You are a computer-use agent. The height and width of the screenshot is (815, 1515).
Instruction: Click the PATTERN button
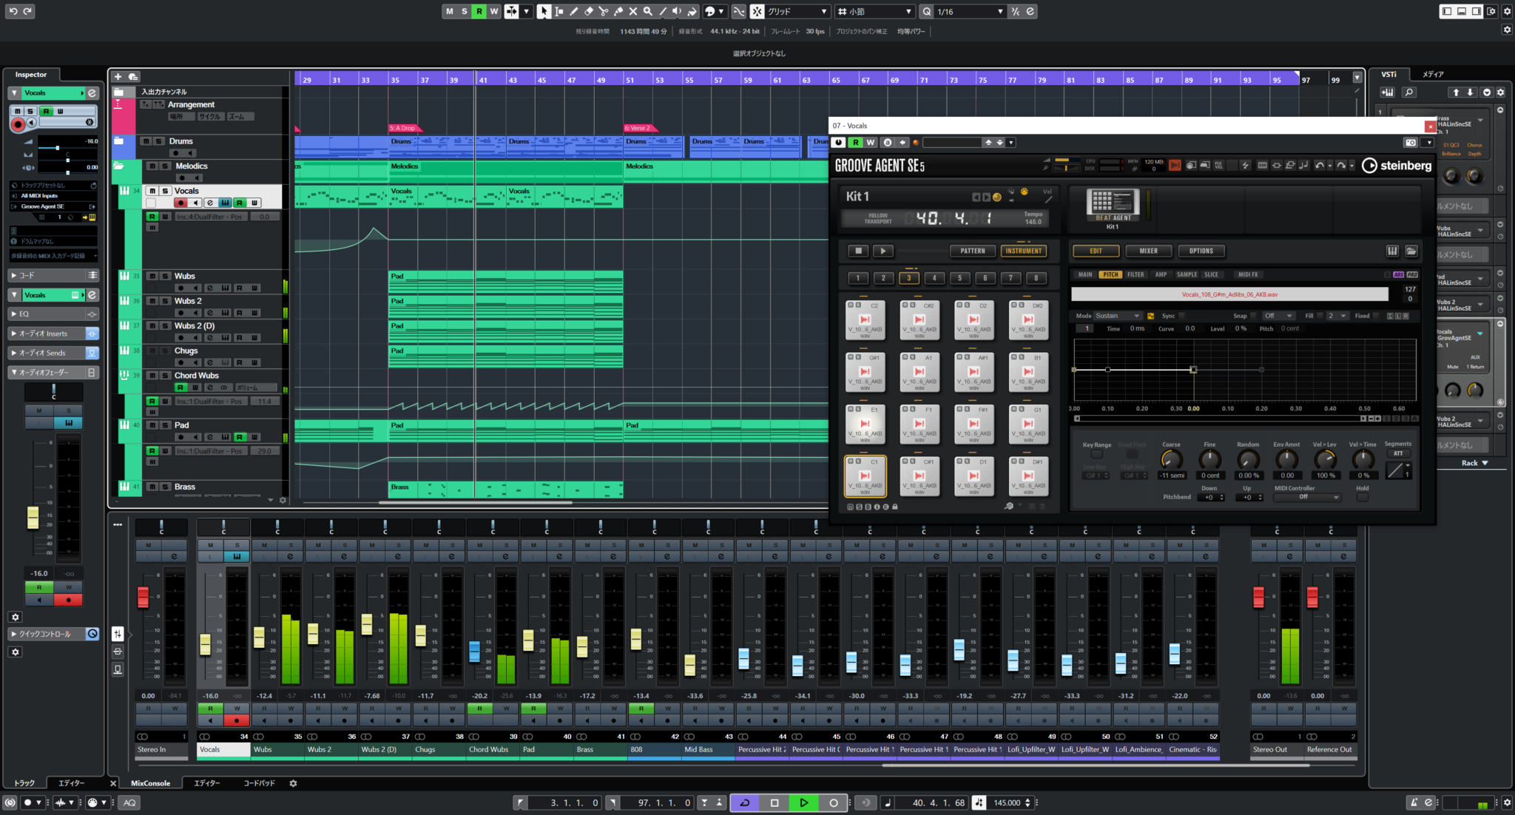[972, 251]
